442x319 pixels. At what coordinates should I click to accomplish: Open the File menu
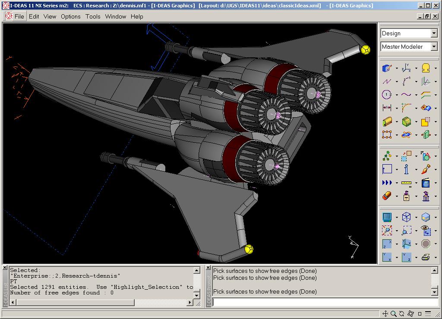(x=19, y=16)
